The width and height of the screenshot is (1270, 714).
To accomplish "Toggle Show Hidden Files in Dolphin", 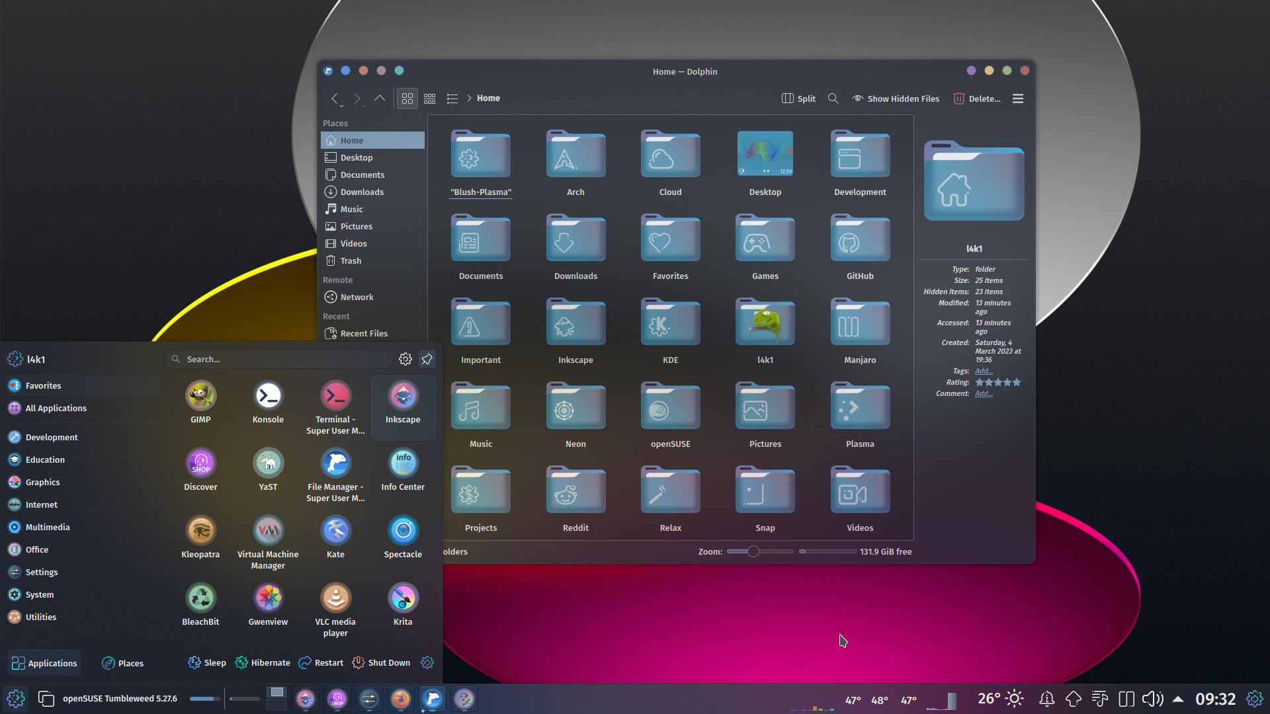I will point(896,99).
